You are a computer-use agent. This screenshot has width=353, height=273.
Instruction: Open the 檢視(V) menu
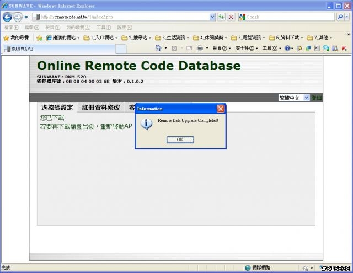[x=53, y=28]
